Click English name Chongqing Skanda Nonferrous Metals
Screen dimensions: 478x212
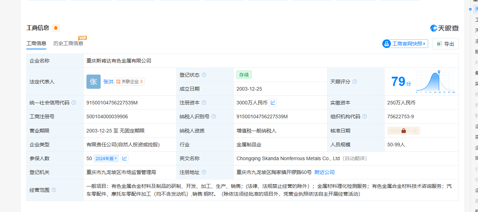point(288,158)
